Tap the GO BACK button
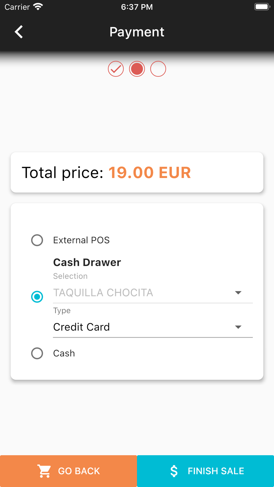This screenshot has width=274, height=487. [x=68, y=471]
